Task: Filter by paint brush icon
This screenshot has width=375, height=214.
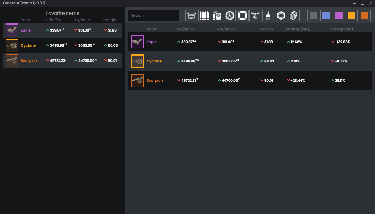Action: coord(268,15)
